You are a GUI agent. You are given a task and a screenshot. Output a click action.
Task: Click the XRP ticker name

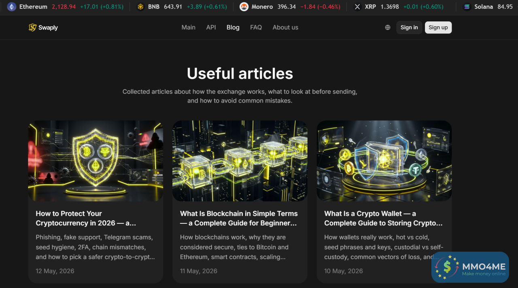(x=370, y=7)
